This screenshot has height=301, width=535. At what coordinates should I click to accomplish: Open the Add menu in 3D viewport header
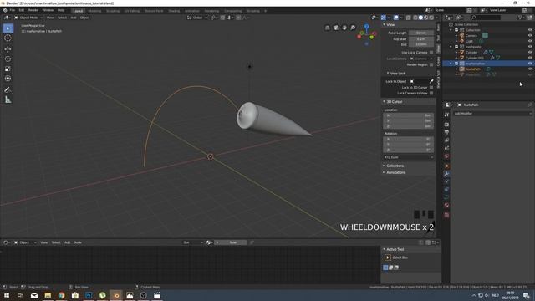74,18
